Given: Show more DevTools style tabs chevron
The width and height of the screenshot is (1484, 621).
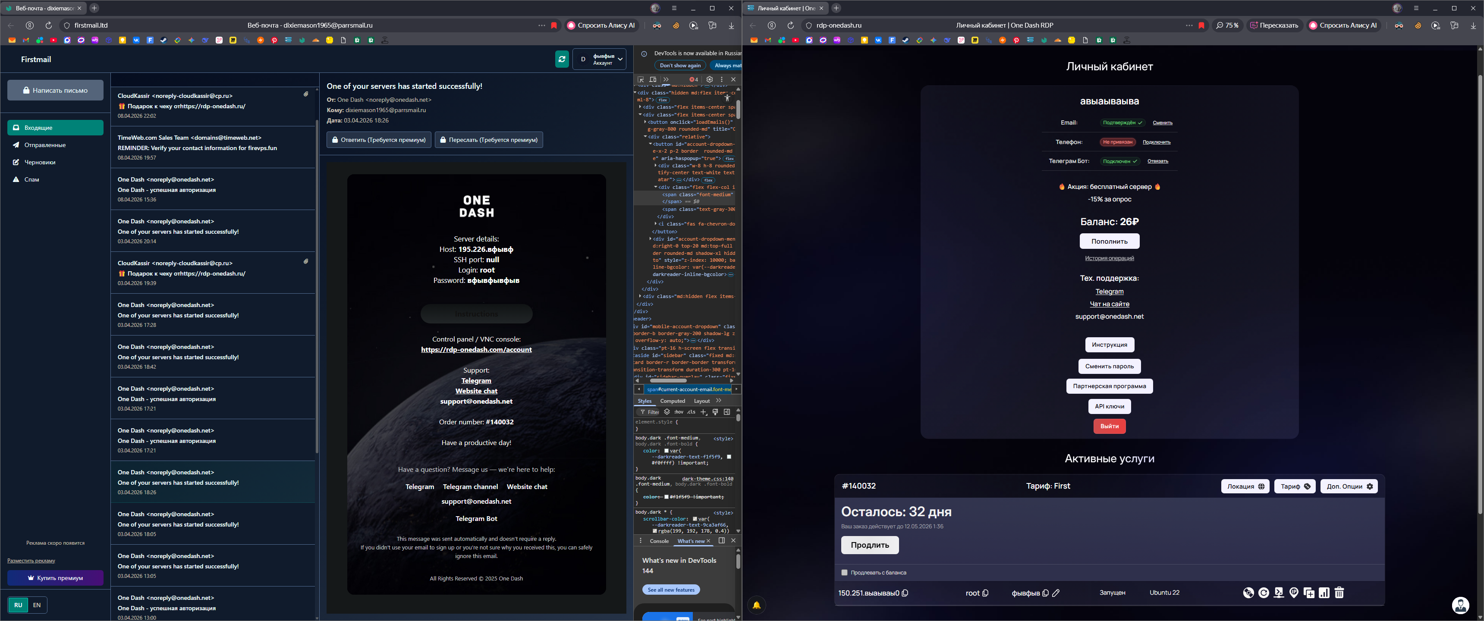Looking at the screenshot, I should 718,400.
